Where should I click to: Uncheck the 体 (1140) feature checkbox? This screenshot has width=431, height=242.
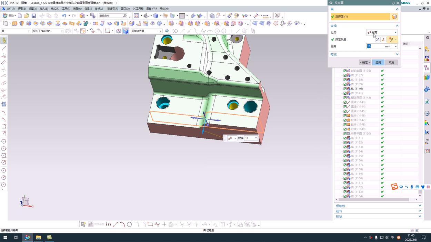pyautogui.click(x=345, y=89)
